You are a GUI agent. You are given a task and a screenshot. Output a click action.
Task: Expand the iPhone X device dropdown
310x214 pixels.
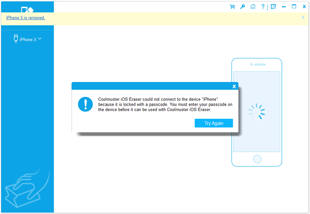pyautogui.click(x=40, y=39)
